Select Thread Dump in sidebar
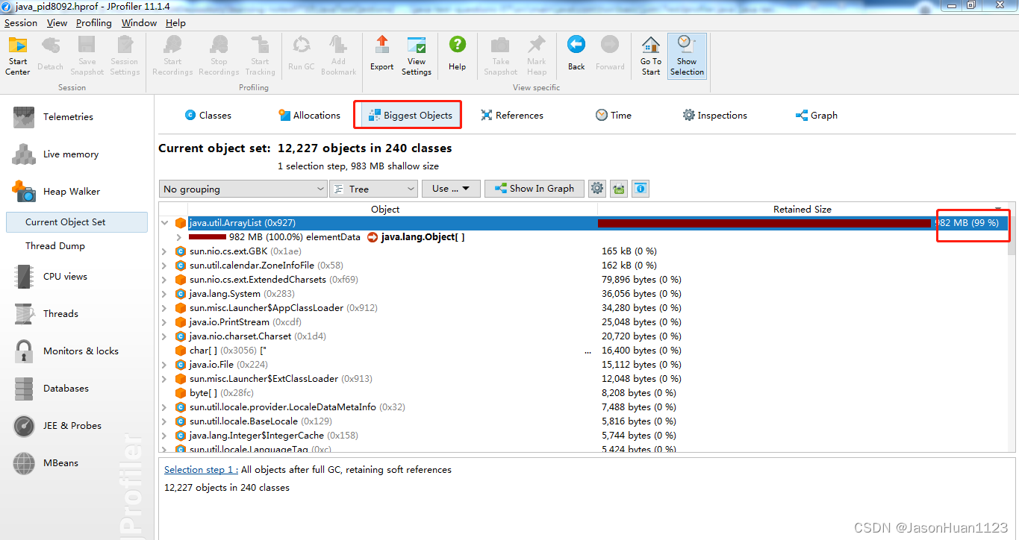The width and height of the screenshot is (1019, 540). 55,245
